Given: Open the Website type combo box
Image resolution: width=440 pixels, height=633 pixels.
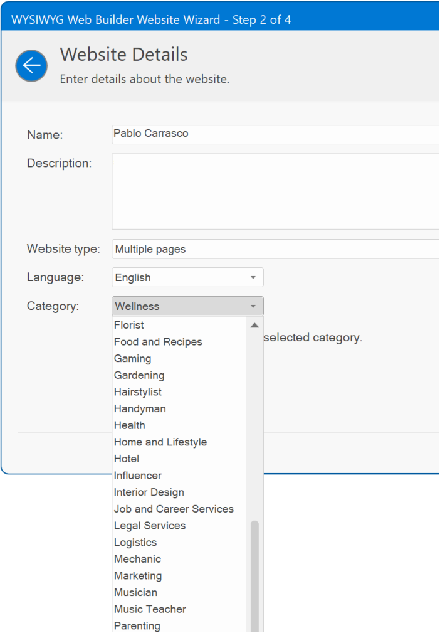Looking at the screenshot, I should pos(275,249).
